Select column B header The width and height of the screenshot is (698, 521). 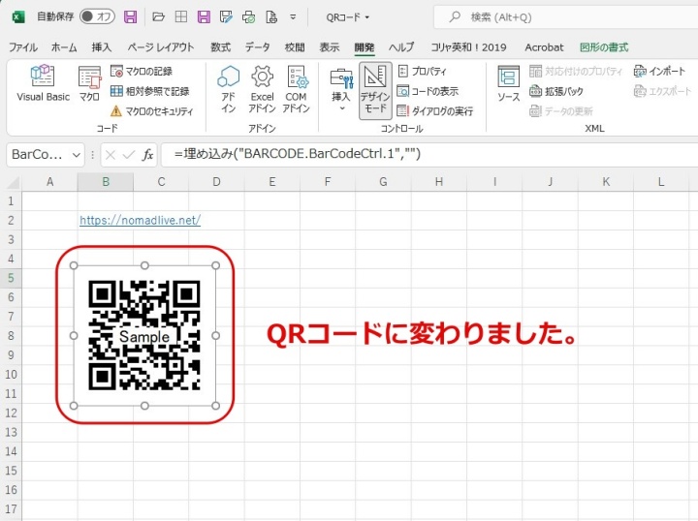pos(106,182)
